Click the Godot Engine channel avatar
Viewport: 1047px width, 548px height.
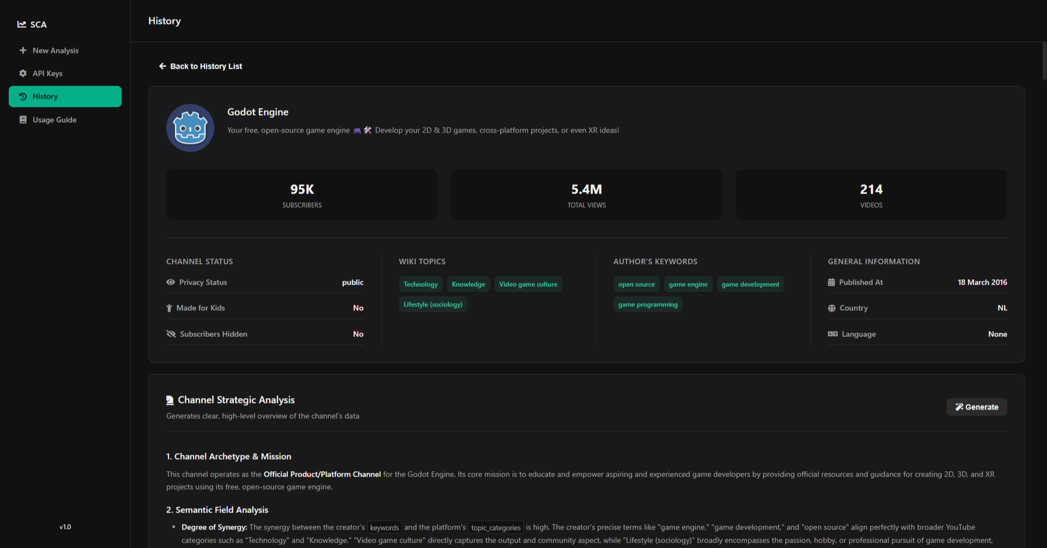190,128
